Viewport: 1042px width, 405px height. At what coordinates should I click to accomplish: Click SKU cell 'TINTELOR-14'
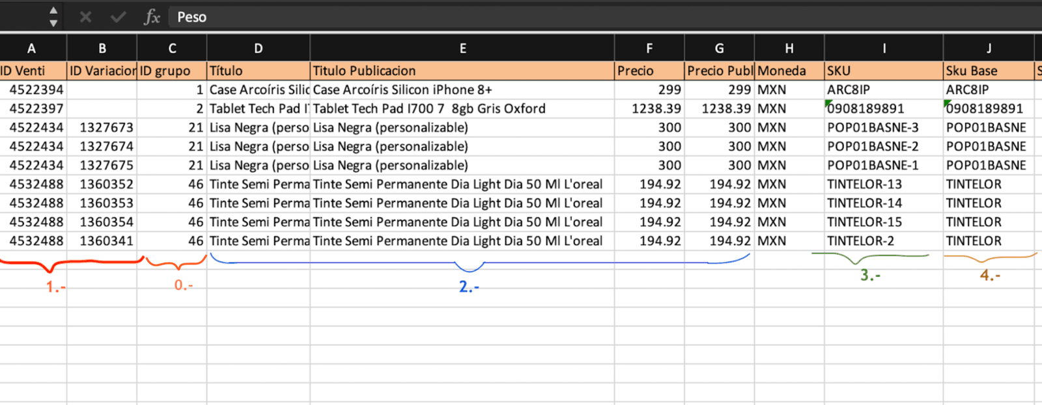tap(884, 203)
